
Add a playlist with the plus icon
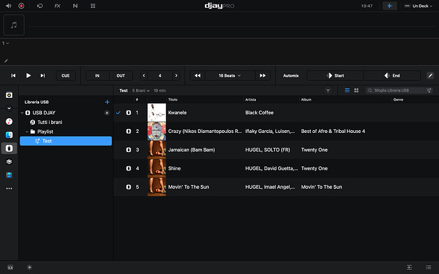click(107, 102)
